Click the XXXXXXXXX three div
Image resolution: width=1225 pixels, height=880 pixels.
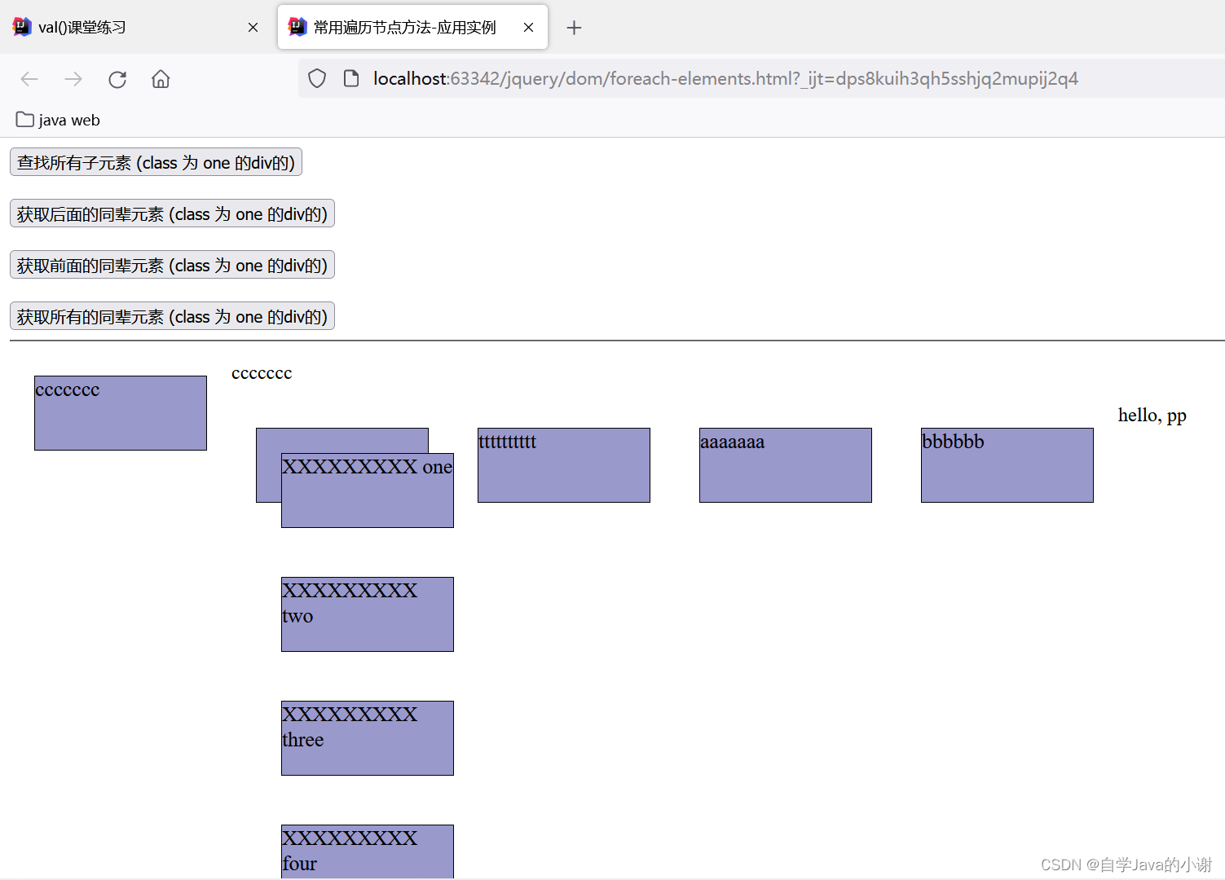(368, 738)
